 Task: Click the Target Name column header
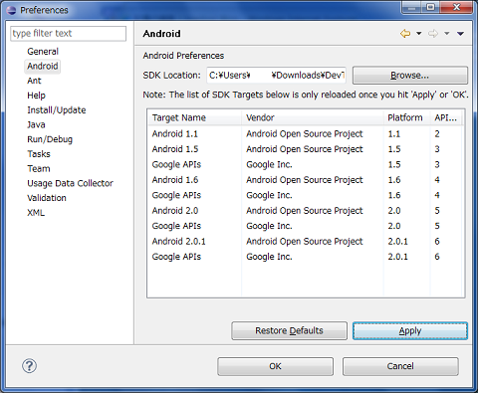[195, 117]
